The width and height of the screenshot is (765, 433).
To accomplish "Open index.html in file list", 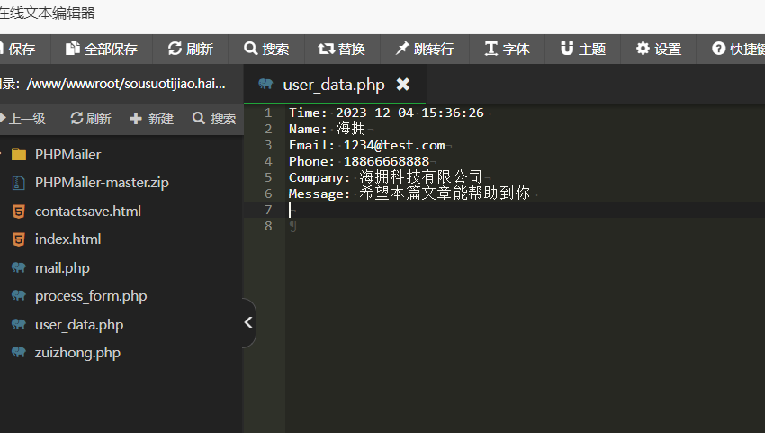I will (x=67, y=239).
